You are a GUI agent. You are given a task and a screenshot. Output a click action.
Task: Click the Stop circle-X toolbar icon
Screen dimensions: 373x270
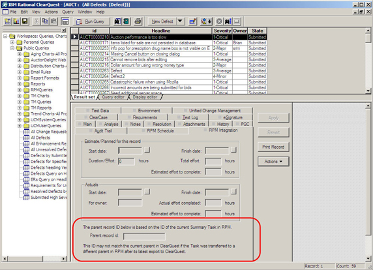[x=219, y=22]
